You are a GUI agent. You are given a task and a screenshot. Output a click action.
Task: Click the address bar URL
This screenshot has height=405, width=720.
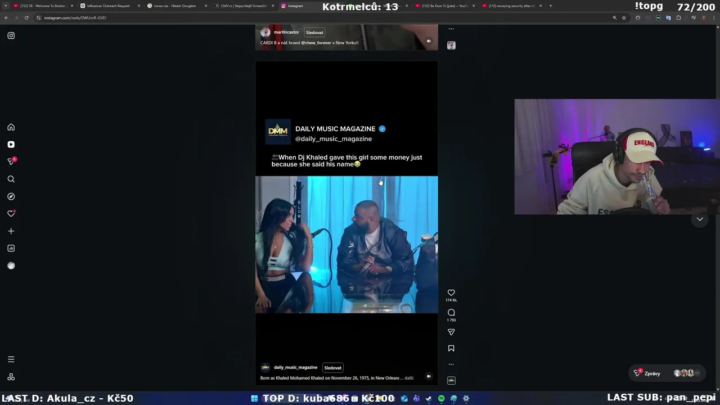pyautogui.click(x=75, y=18)
